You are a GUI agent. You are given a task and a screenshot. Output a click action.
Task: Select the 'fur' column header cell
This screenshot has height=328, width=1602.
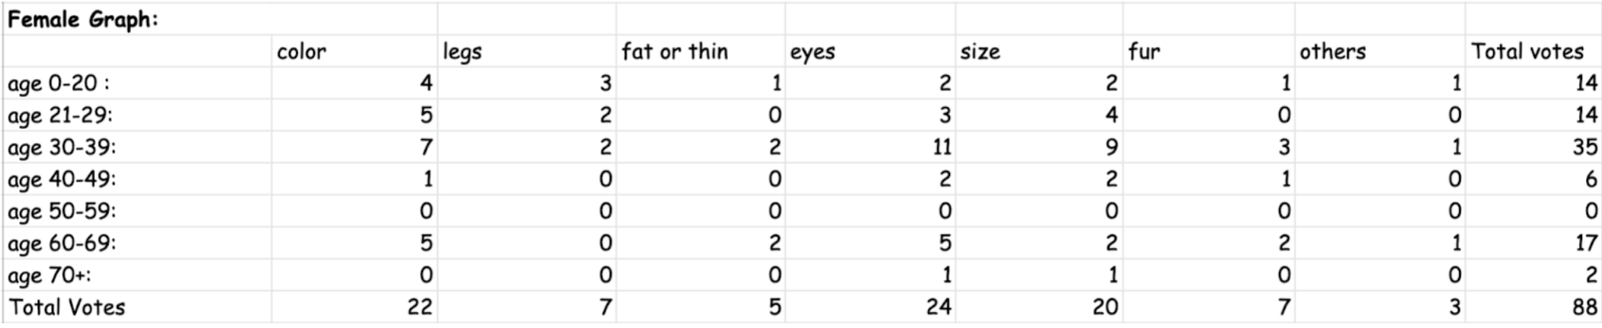point(1144,52)
